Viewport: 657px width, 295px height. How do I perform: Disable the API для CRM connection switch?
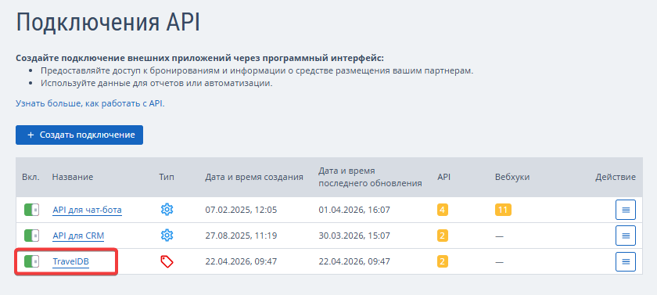pyautogui.click(x=31, y=236)
